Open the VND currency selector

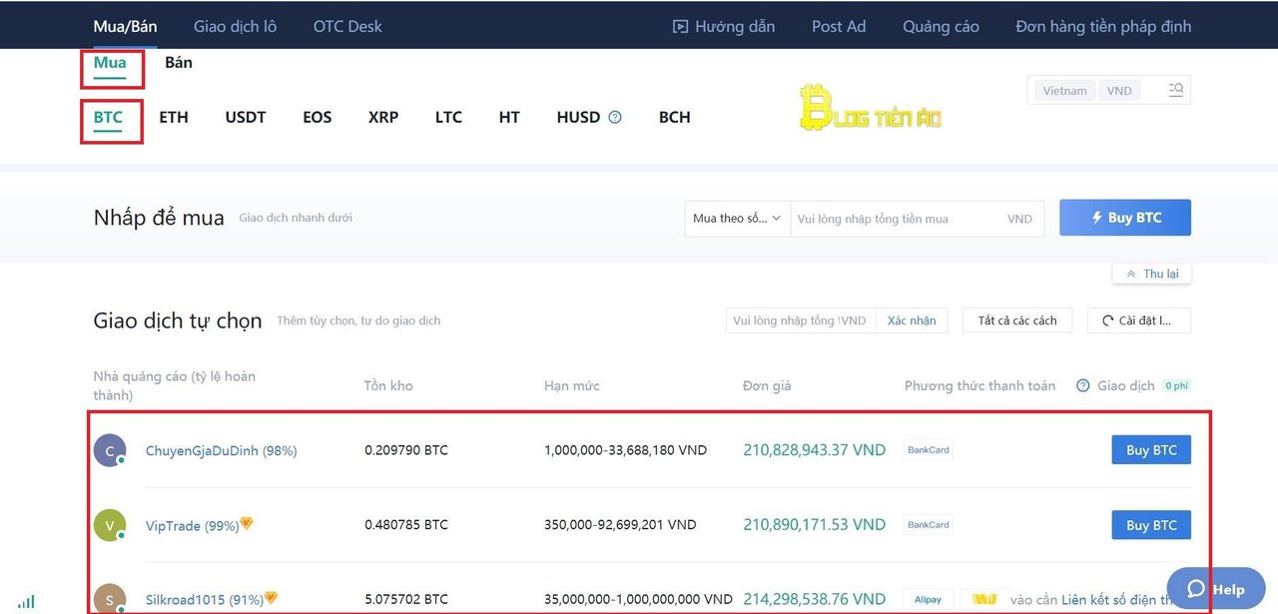[1119, 90]
